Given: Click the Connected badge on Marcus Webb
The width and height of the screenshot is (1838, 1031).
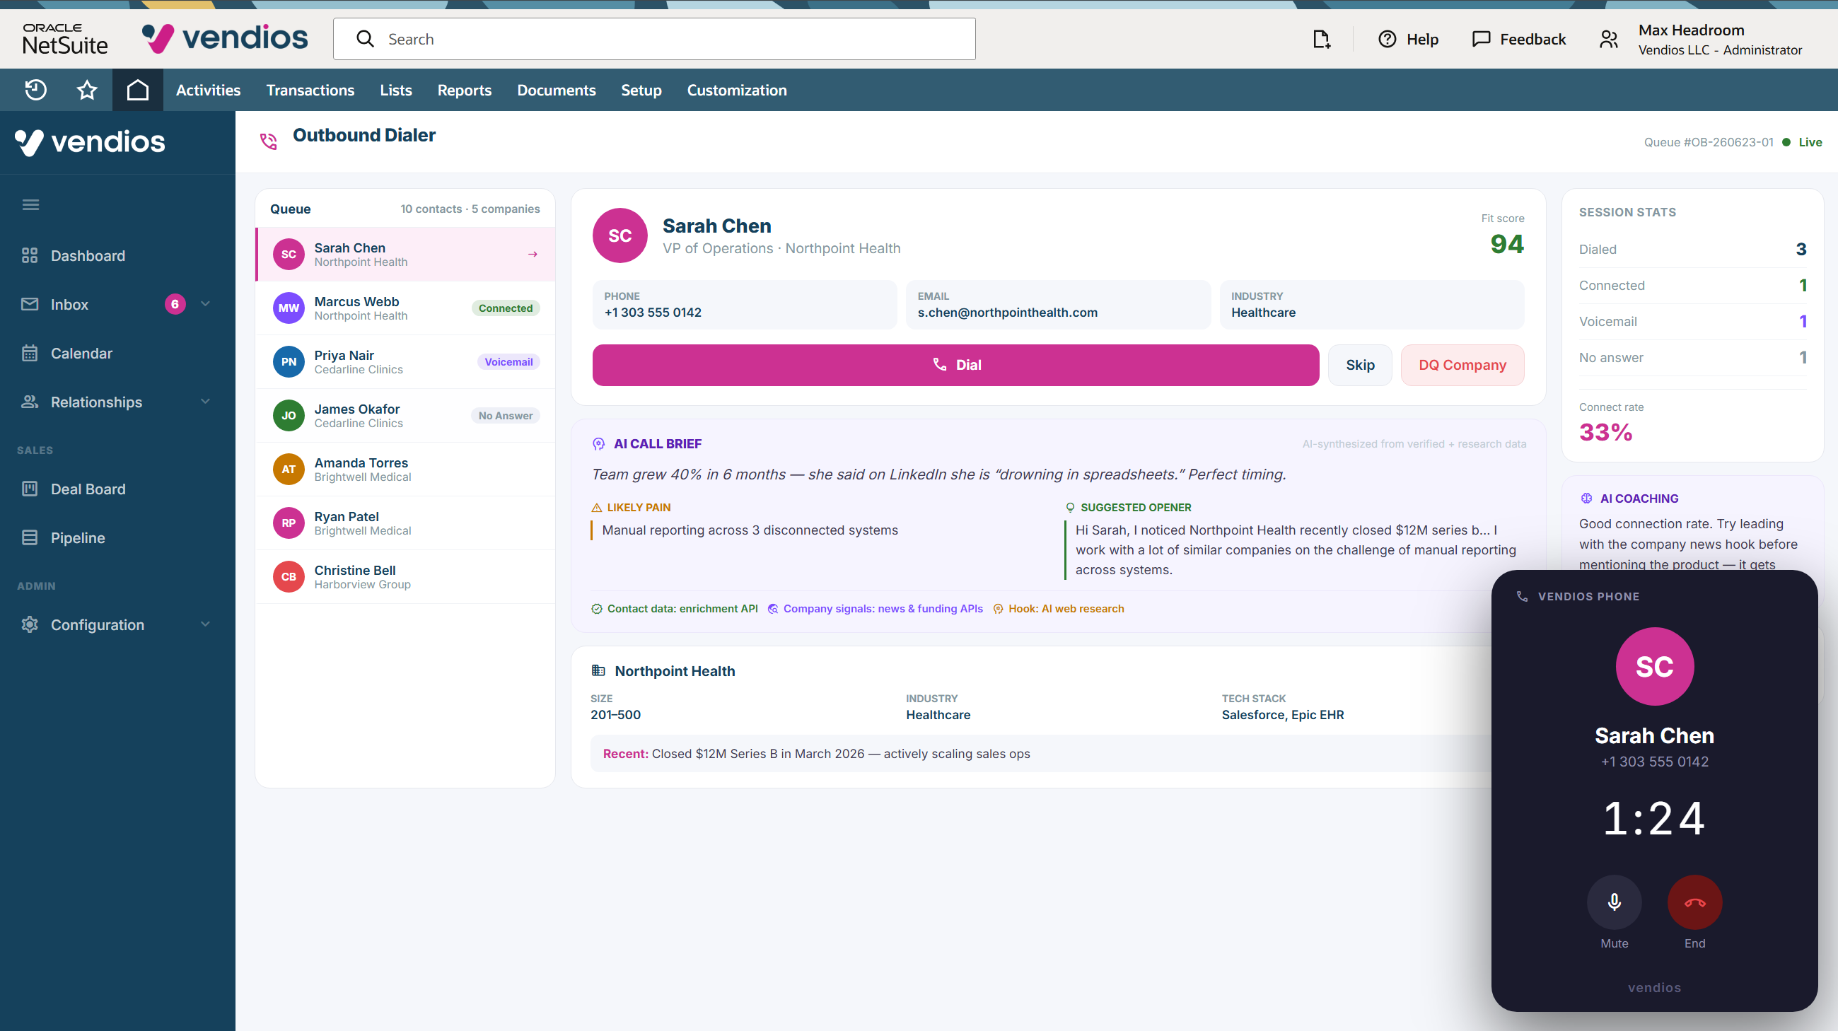Looking at the screenshot, I should (x=505, y=308).
